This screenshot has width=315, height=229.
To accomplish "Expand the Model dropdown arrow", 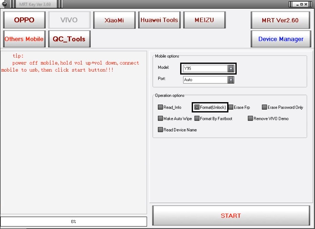I will (x=231, y=68).
